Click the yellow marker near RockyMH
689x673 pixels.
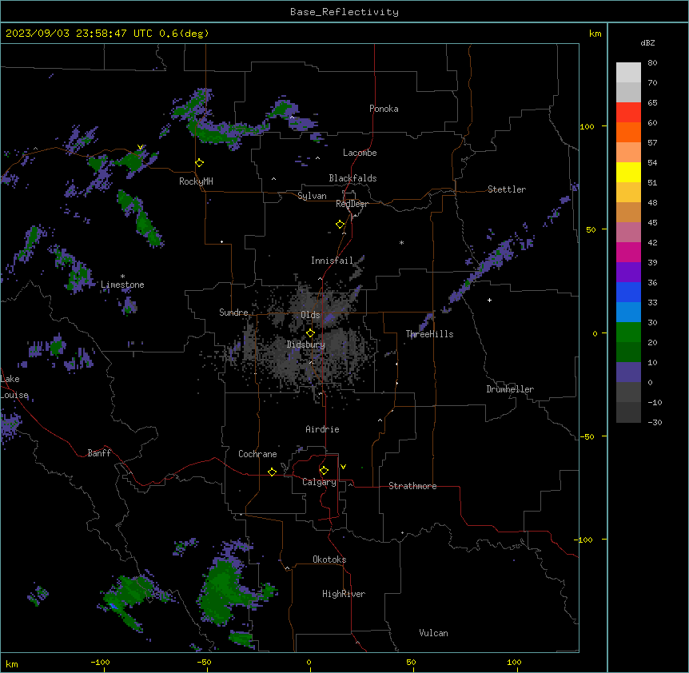point(199,162)
